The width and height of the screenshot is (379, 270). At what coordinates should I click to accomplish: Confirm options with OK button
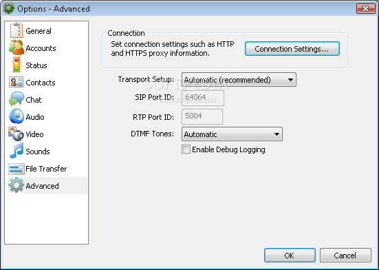point(290,256)
